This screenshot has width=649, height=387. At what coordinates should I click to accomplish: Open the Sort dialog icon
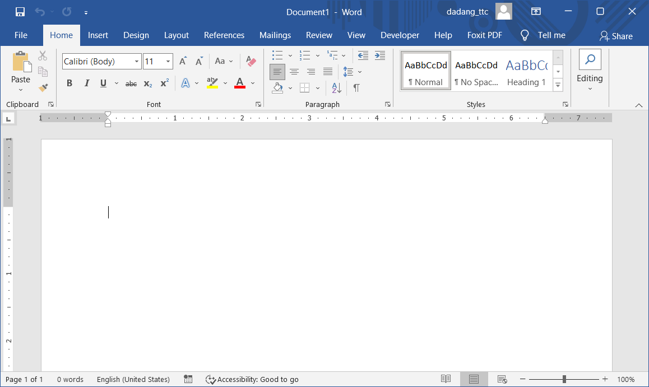coord(335,88)
